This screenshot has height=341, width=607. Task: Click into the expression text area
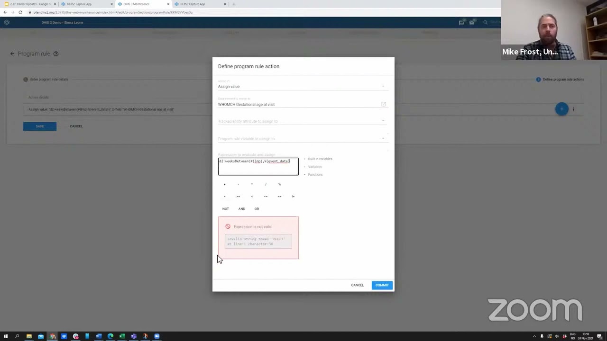[258, 167]
